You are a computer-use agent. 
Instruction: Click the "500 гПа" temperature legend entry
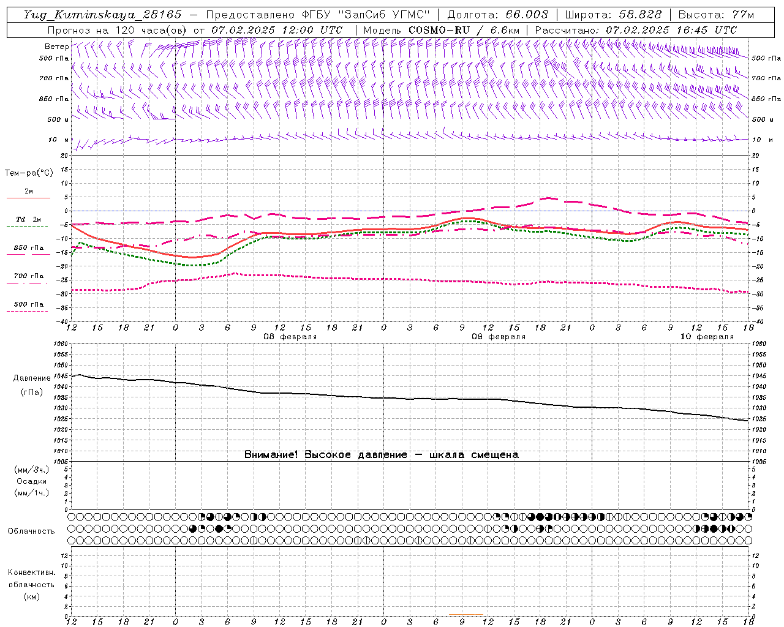click(28, 304)
